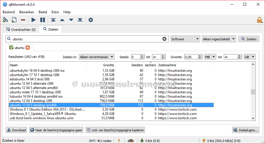This screenshot has height=144, width=265.
Task: Select usb boot tools windows linux row
Action: click(x=111, y=118)
